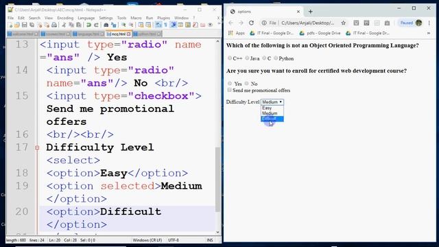Click the Redo arrow icon
Image resolution: width=439 pixels, height=247 pixels.
click(x=96, y=25)
